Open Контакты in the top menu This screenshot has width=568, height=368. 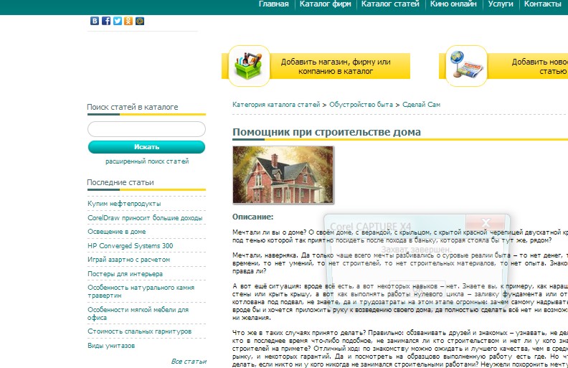[542, 4]
